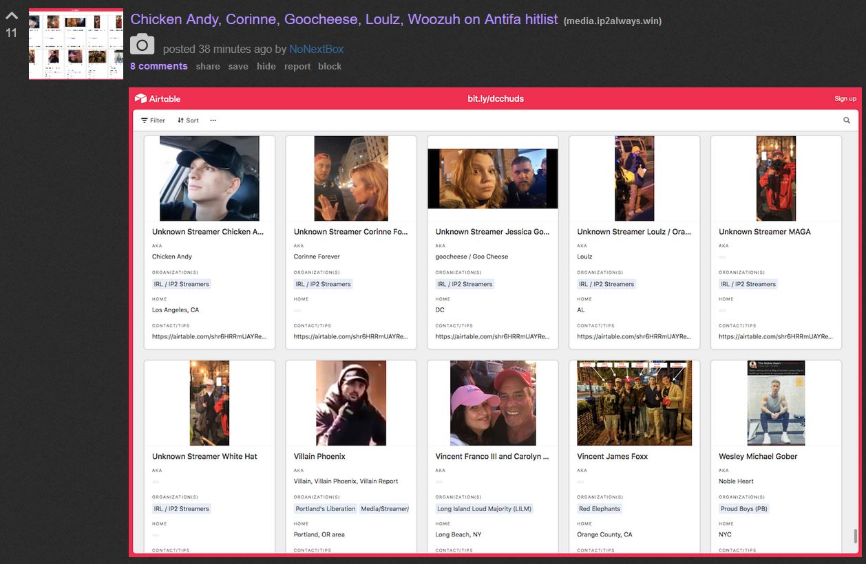
Task: Click Sign up in the Airtable header
Action: point(845,98)
